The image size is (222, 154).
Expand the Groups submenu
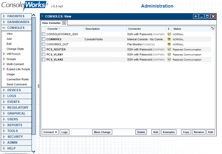pyautogui.click(x=4, y=59)
